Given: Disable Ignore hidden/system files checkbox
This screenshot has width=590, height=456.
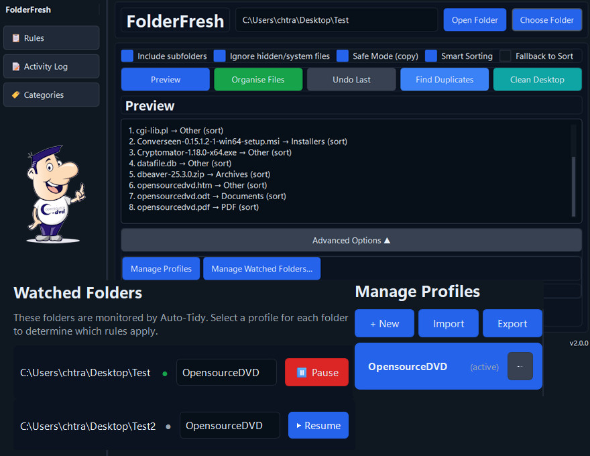Looking at the screenshot, I should coord(219,56).
